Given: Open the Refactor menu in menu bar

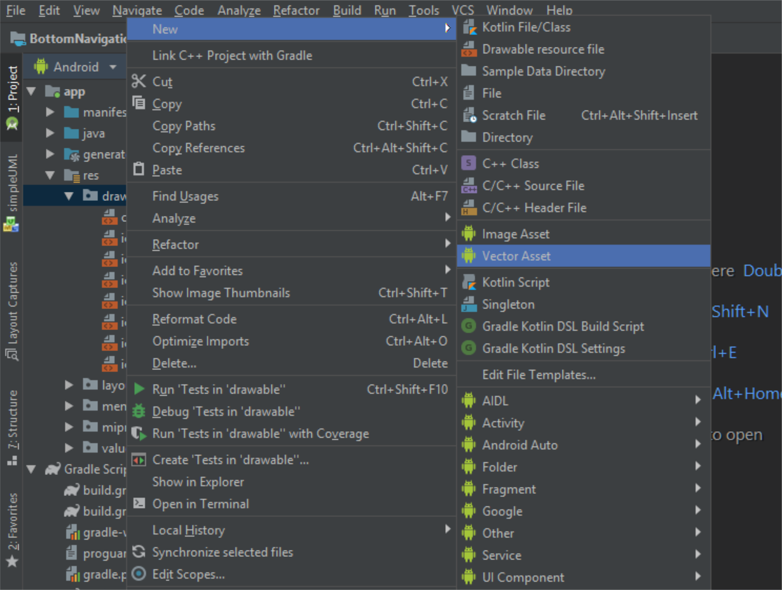Looking at the screenshot, I should coord(296,10).
